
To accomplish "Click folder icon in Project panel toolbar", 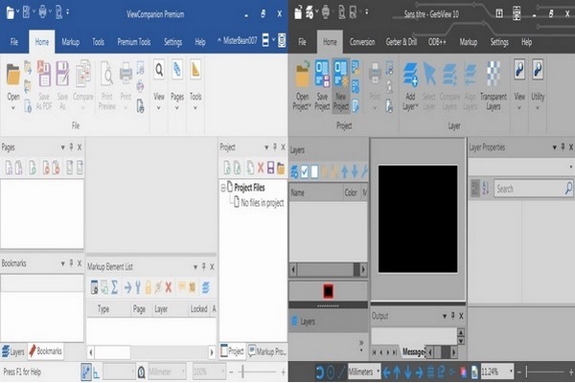I will tap(281, 168).
